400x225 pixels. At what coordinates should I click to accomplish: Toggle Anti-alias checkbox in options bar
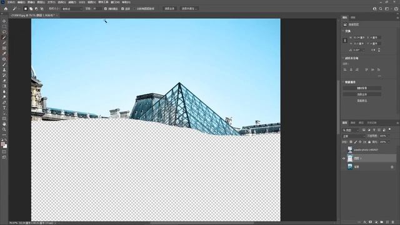[x=106, y=9]
